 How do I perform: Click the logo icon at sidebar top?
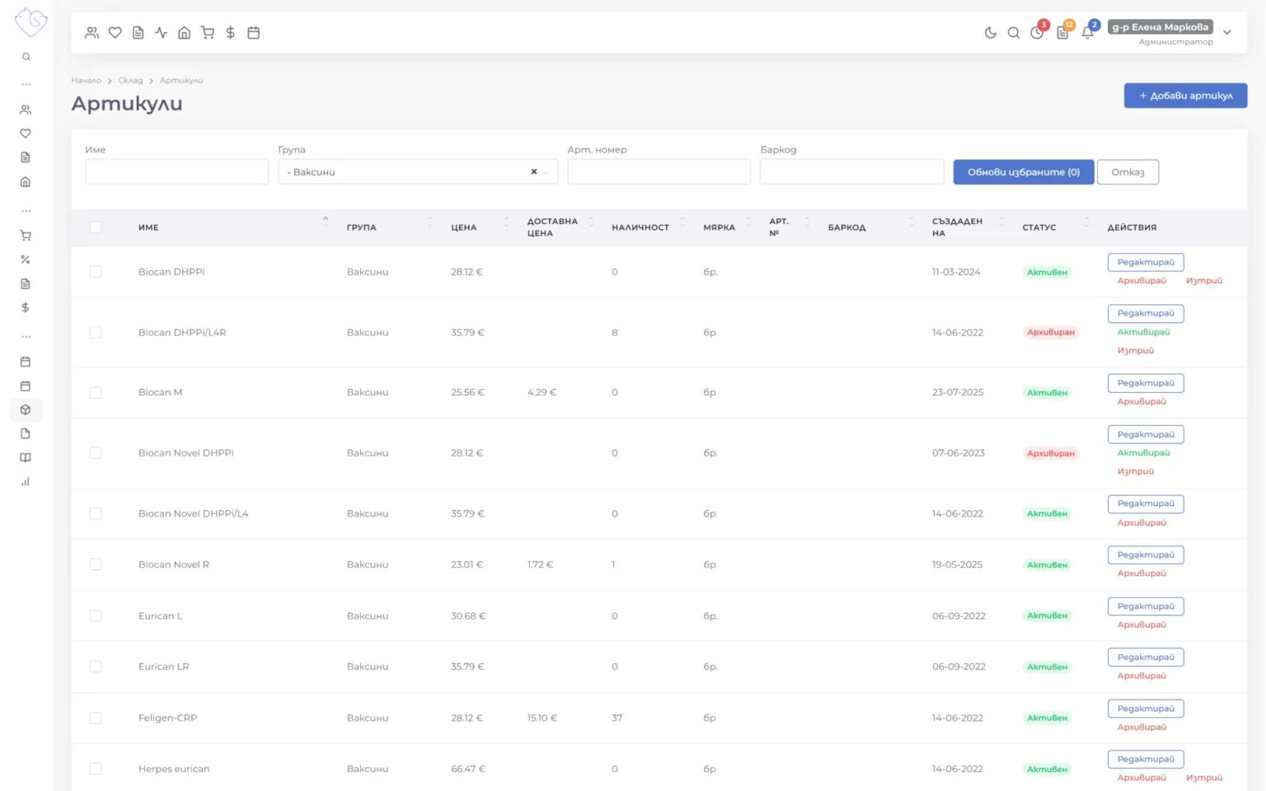[x=31, y=22]
